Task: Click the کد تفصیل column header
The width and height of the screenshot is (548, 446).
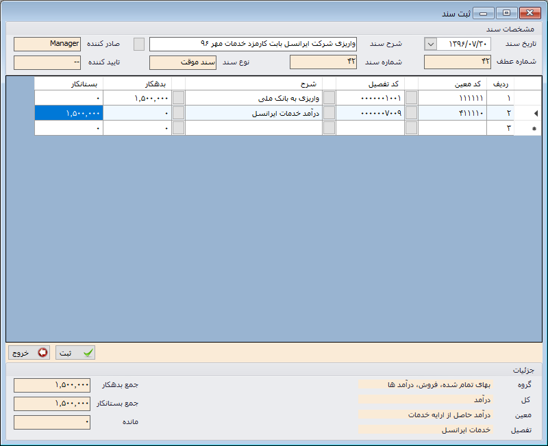Action: [370, 84]
